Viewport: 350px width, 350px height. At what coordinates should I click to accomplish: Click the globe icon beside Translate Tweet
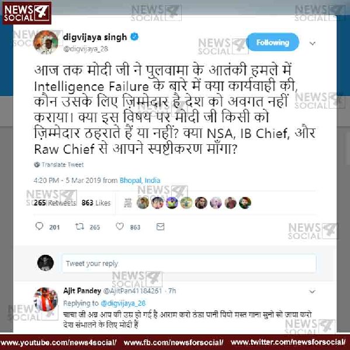[37, 165]
